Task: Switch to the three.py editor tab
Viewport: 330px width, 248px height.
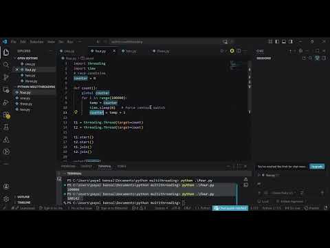Action: [x=163, y=51]
